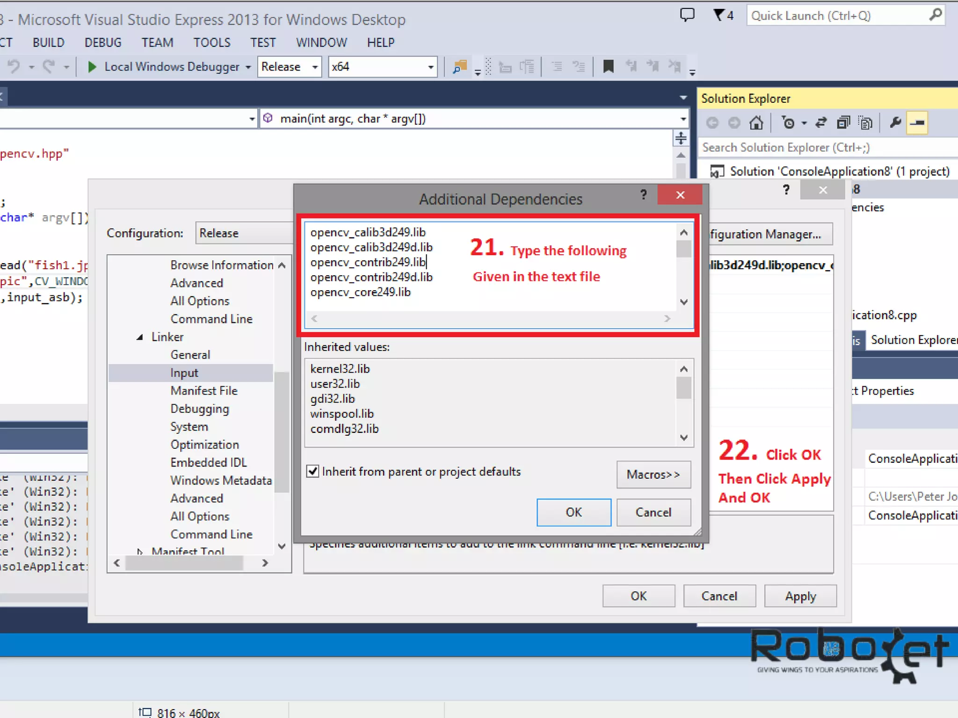Click Show All Files icon
958x718 pixels.
pos(866,123)
